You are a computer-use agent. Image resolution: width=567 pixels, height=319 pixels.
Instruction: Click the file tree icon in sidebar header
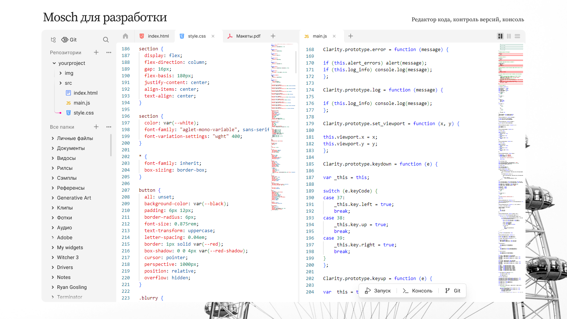point(53,40)
